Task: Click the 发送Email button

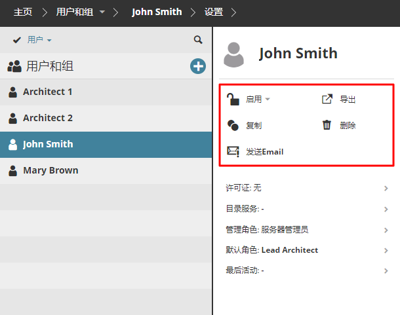Action: coord(255,152)
